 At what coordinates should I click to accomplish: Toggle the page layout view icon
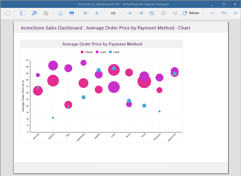click(x=46, y=13)
